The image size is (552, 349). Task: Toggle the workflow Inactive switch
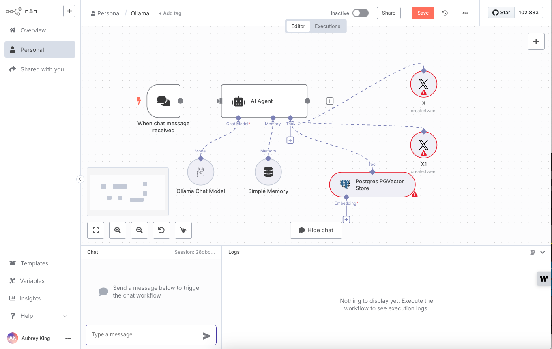pos(360,13)
